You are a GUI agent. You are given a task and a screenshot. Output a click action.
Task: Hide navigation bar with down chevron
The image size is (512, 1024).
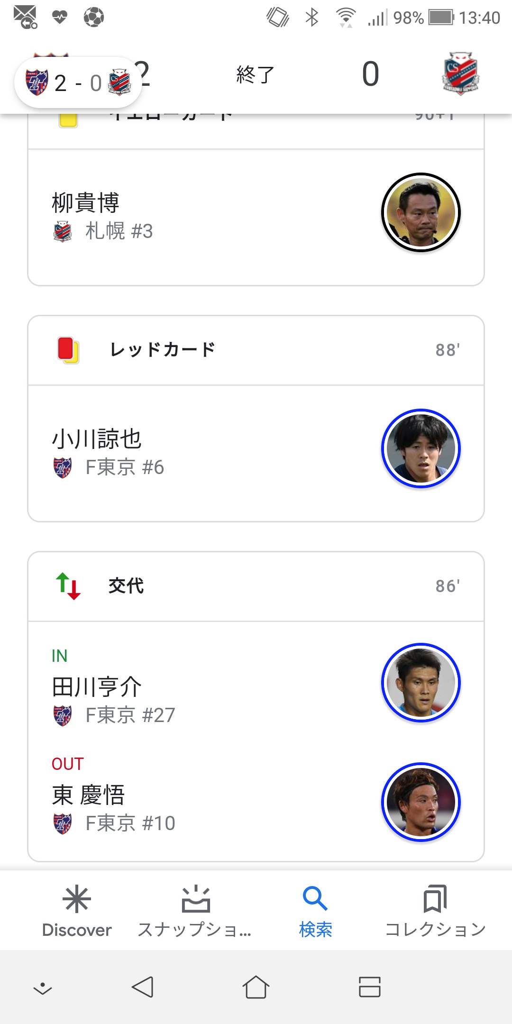(43, 988)
